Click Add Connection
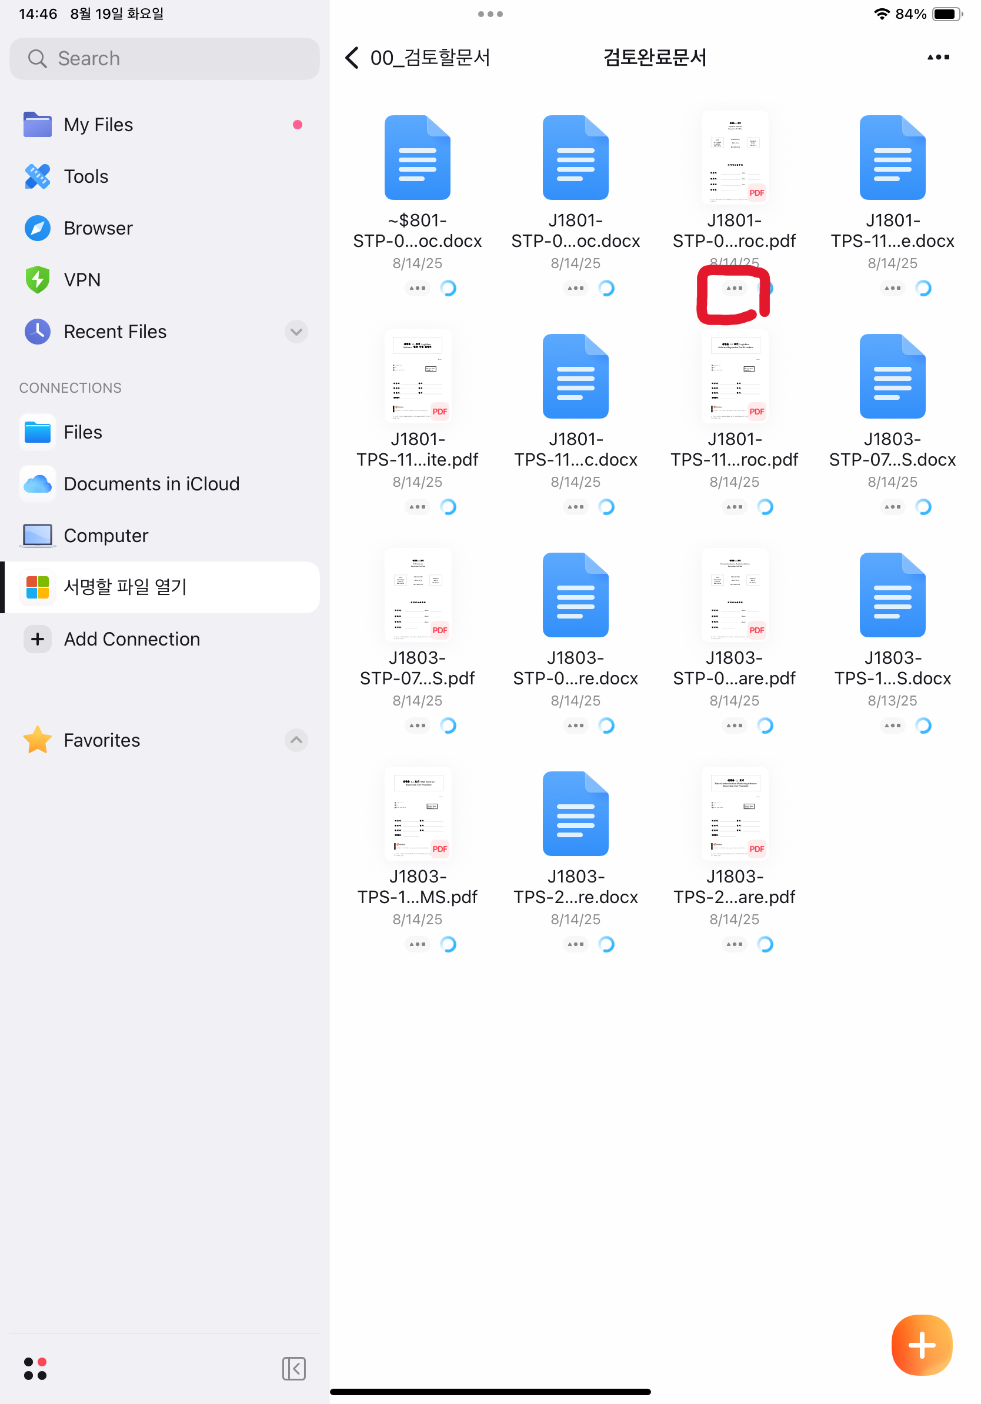The height and width of the screenshot is (1404, 981). pos(132,639)
